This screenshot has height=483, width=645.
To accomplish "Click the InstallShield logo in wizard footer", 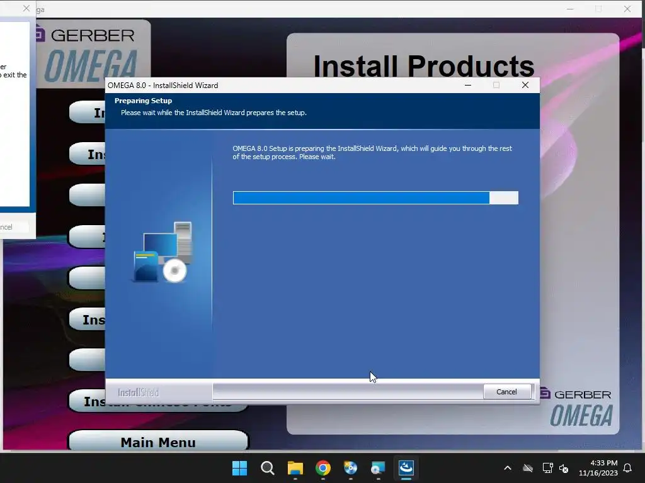I will click(x=138, y=392).
